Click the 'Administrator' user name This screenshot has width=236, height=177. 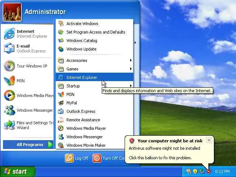click(45, 12)
